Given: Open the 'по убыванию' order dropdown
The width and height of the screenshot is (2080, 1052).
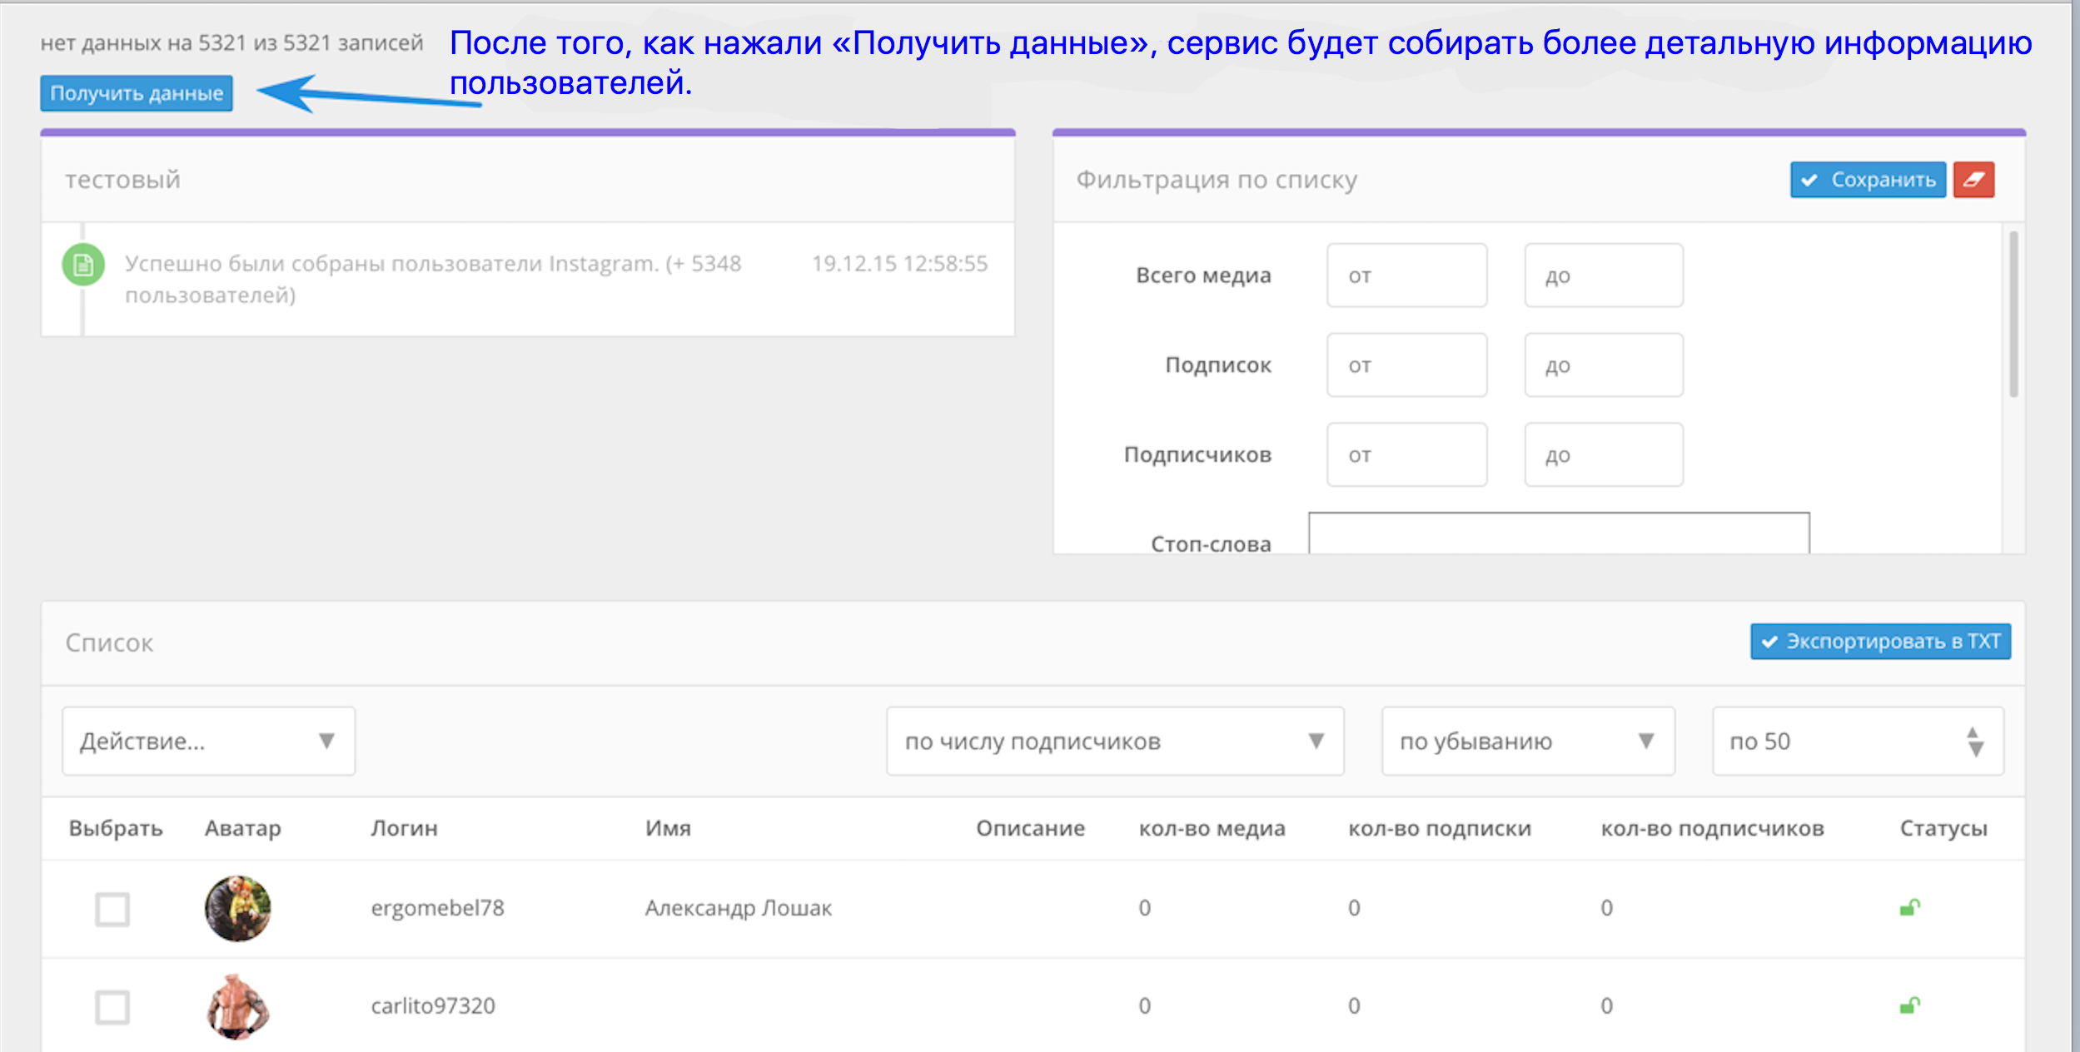Looking at the screenshot, I should pyautogui.click(x=1527, y=741).
